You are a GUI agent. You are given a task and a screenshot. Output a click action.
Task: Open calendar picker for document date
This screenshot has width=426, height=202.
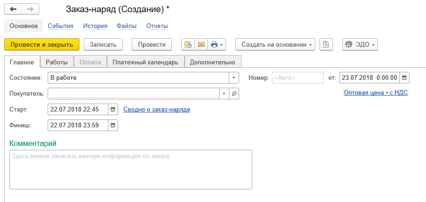[x=405, y=77]
